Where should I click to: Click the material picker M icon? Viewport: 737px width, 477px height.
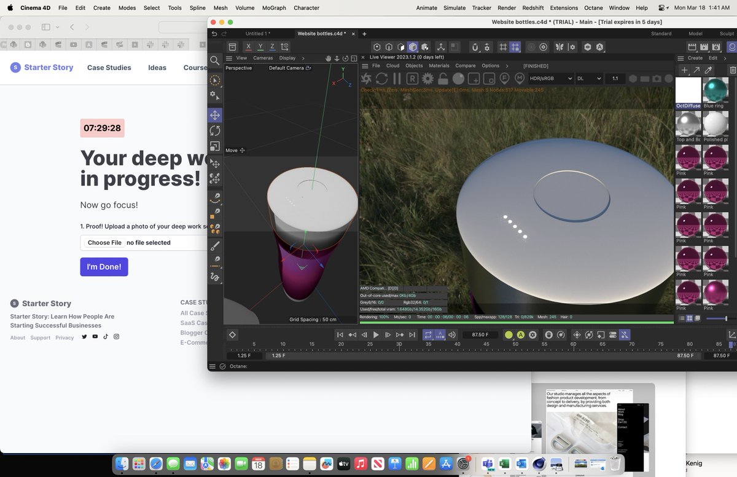[x=520, y=78]
